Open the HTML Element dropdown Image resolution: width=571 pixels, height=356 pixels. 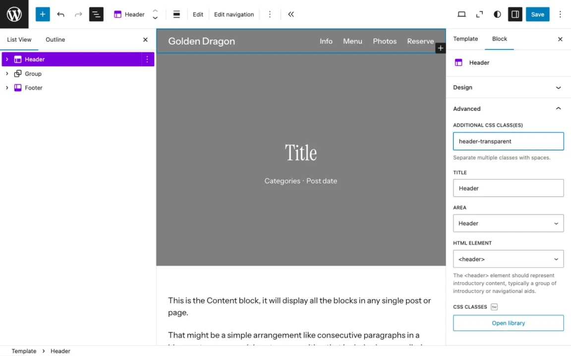pos(508,258)
